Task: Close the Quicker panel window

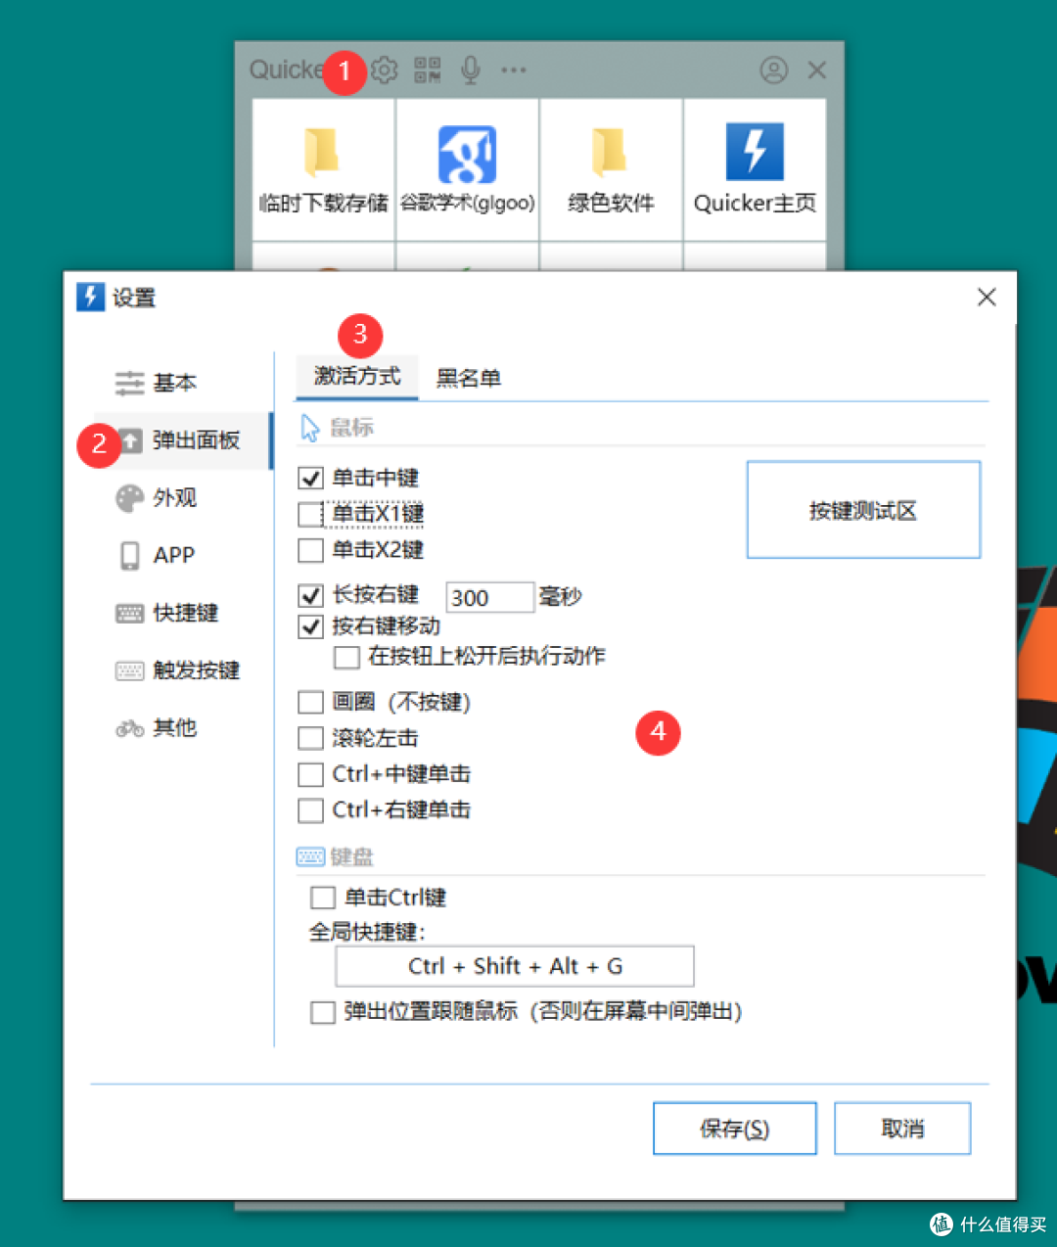Action: (x=817, y=70)
